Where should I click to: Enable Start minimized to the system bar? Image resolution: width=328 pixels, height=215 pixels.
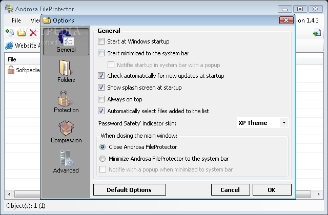click(x=101, y=53)
